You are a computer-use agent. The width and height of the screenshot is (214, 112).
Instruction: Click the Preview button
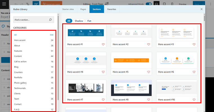click(183, 4)
